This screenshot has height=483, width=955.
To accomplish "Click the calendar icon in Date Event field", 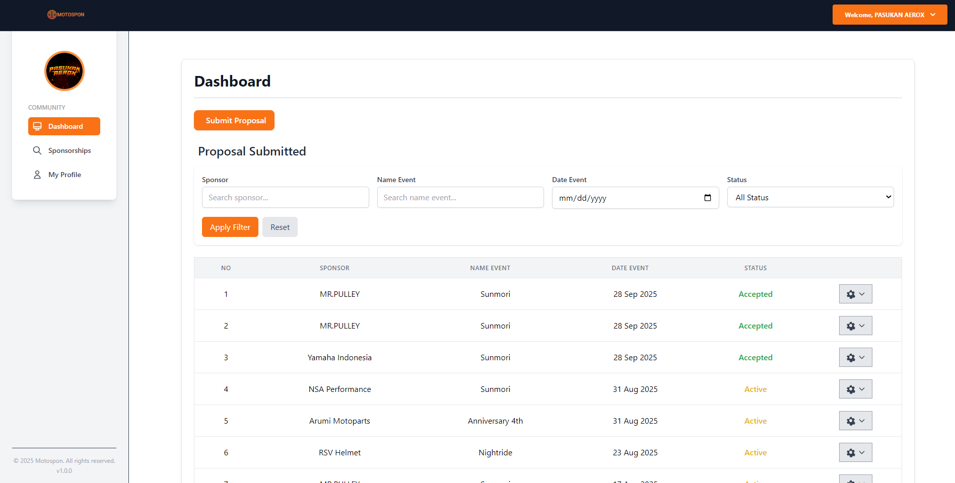I will click(x=707, y=198).
